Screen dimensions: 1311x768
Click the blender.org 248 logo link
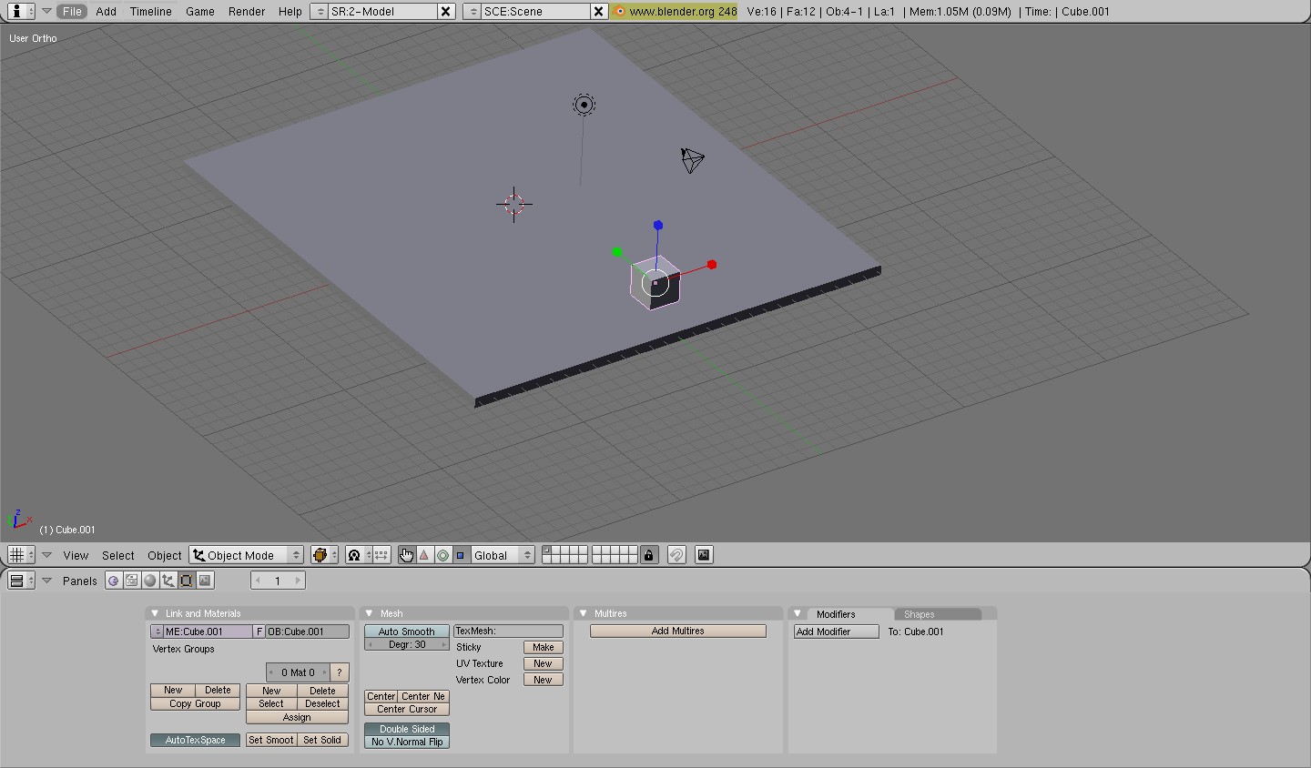675,11
